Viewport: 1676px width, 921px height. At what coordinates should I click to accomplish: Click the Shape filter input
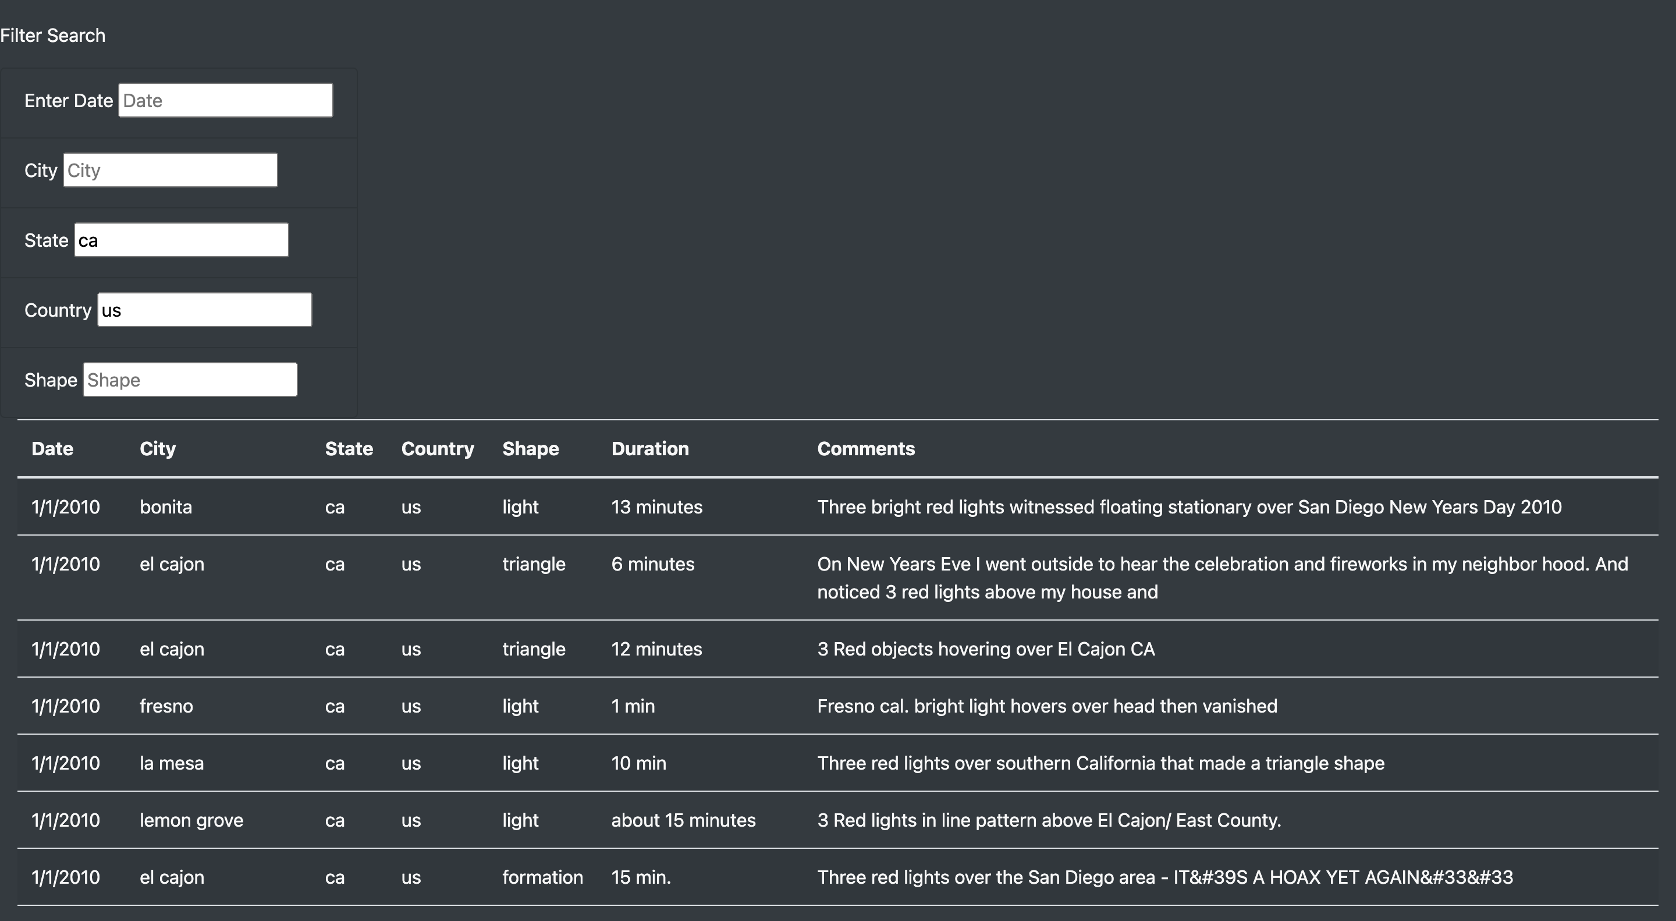click(x=189, y=380)
